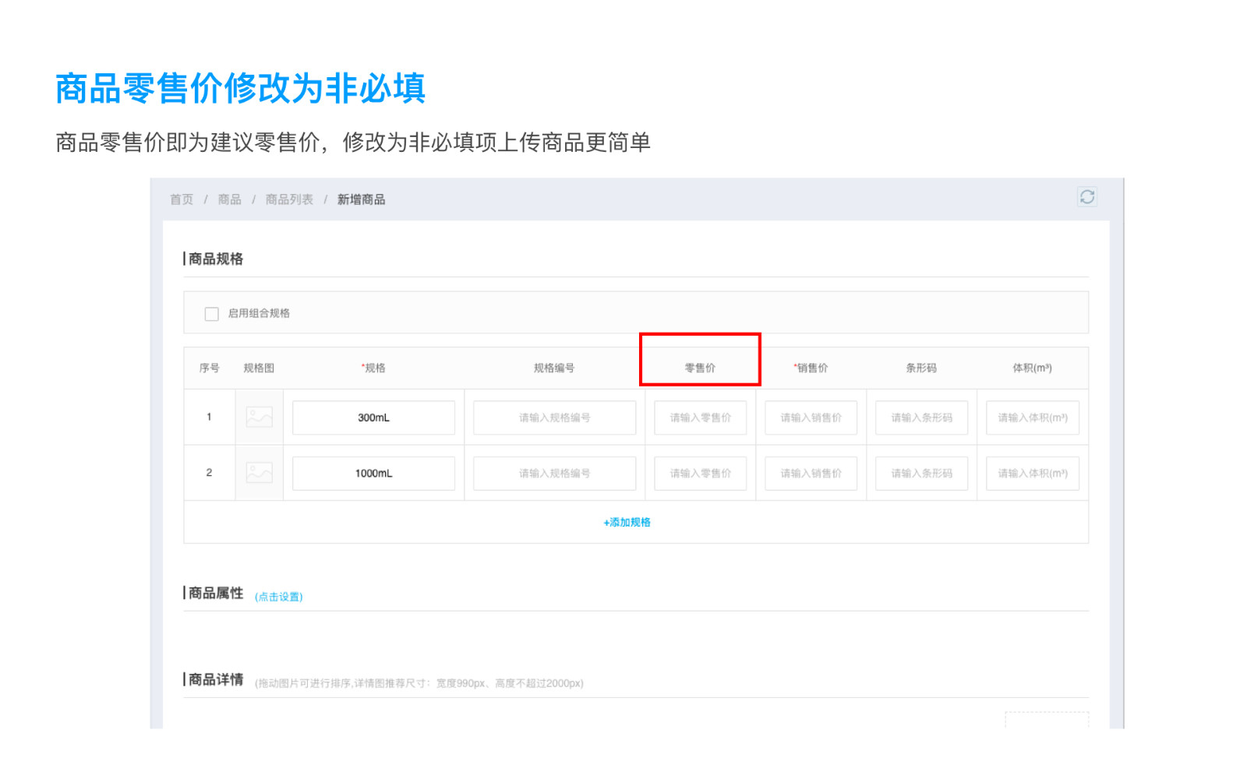Click the spec image placeholder for 300mL row
Image resolution: width=1247 pixels, height=779 pixels.
pyautogui.click(x=259, y=418)
